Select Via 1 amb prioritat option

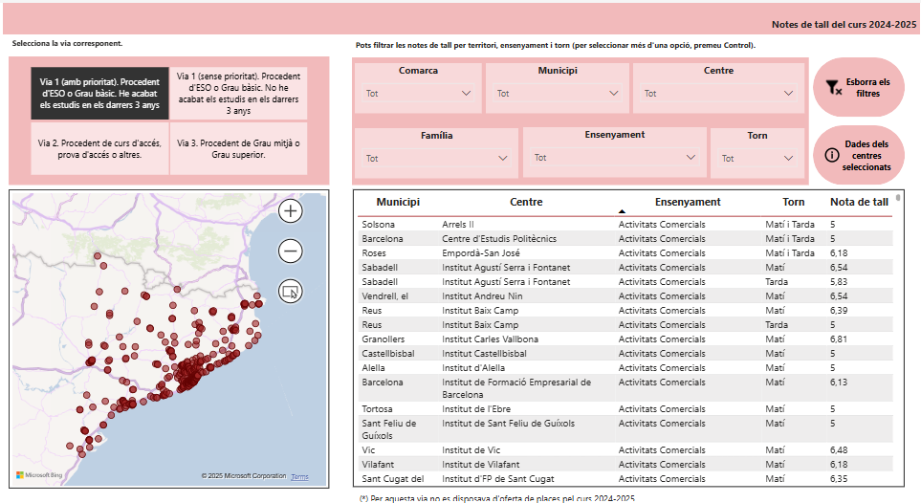pyautogui.click(x=99, y=94)
